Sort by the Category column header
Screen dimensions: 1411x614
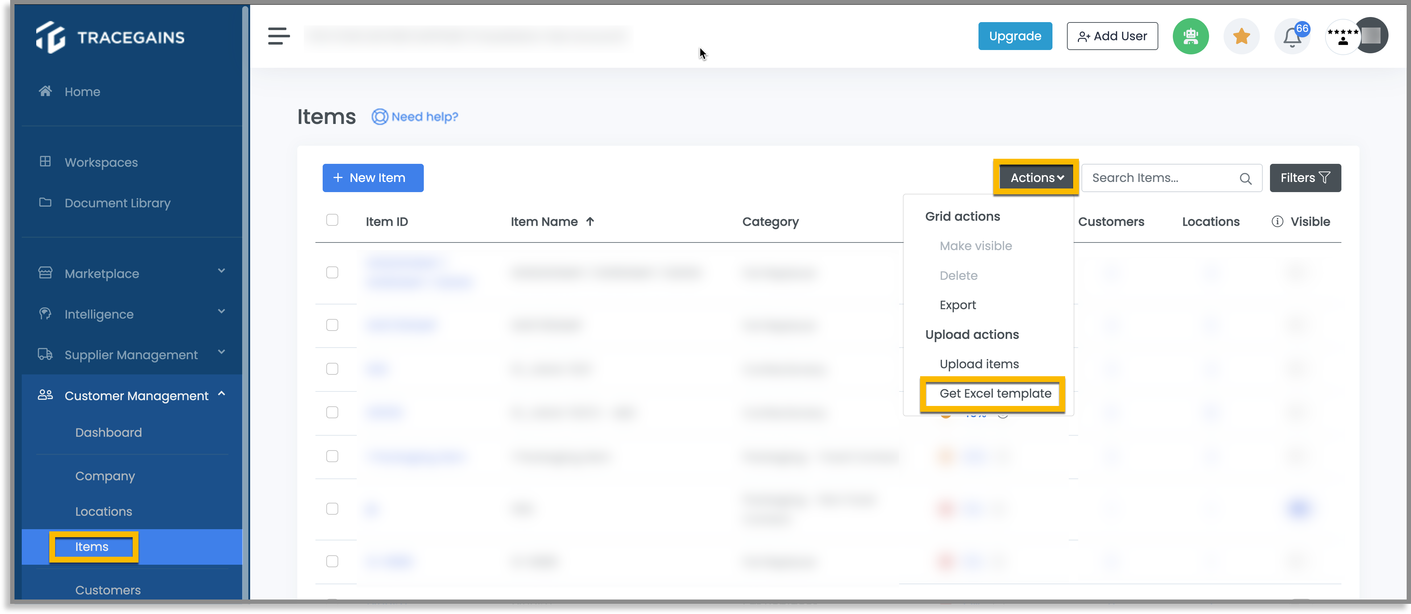pos(770,221)
